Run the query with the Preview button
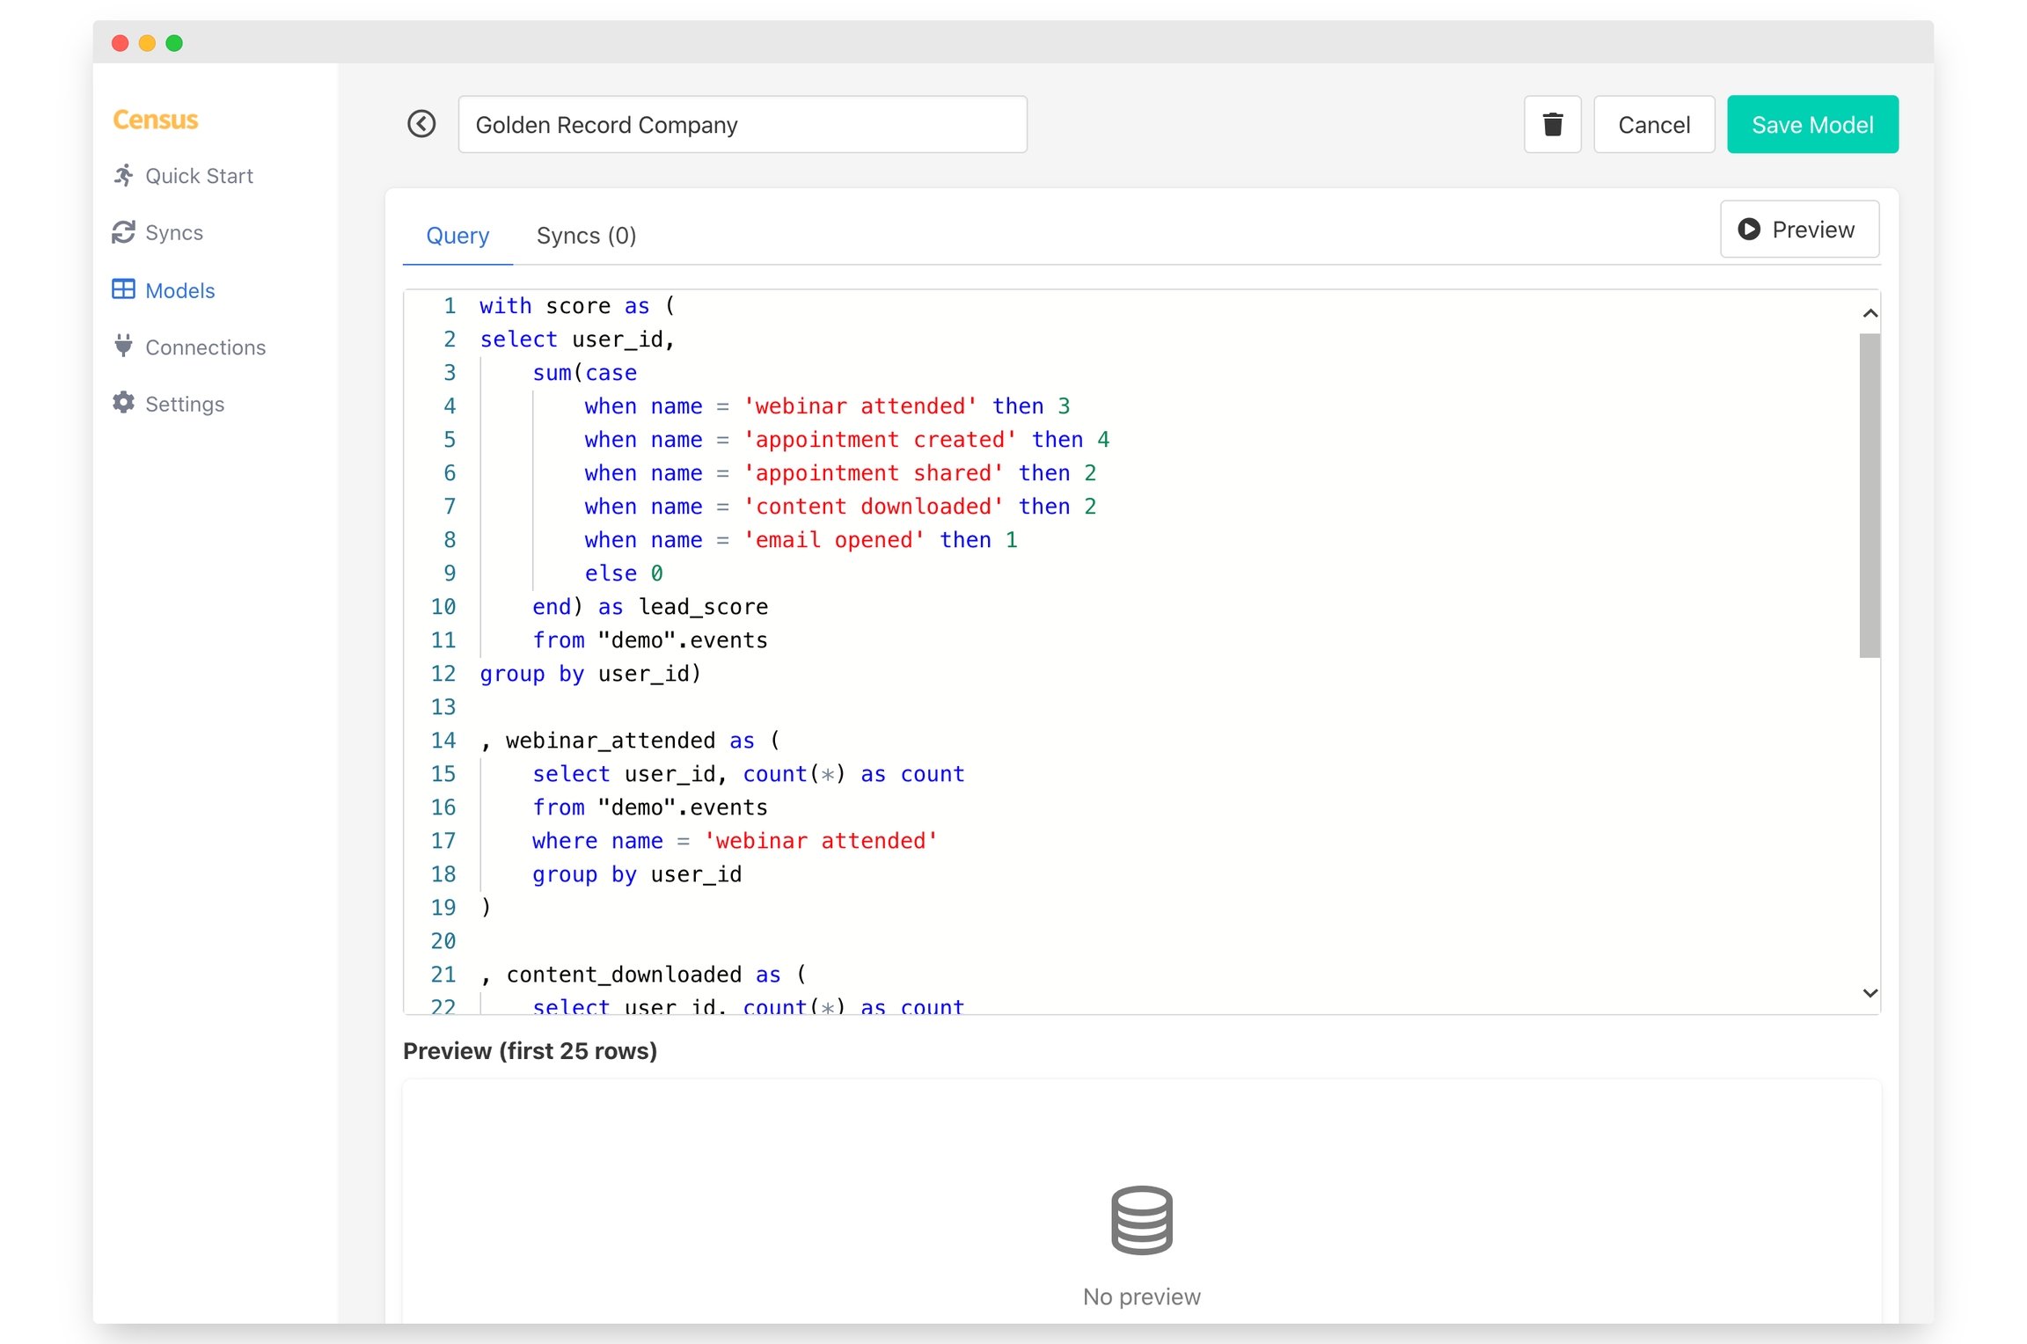Viewport: 2027px width, 1344px height. [x=1799, y=230]
